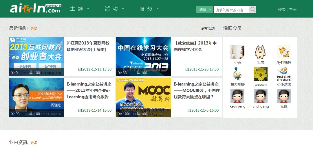The image size is (313, 148).
Task: Click the date 2013-11-26 17:30
Action: pyautogui.click(x=204, y=69)
